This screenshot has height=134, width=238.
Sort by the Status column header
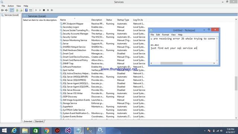109,20
